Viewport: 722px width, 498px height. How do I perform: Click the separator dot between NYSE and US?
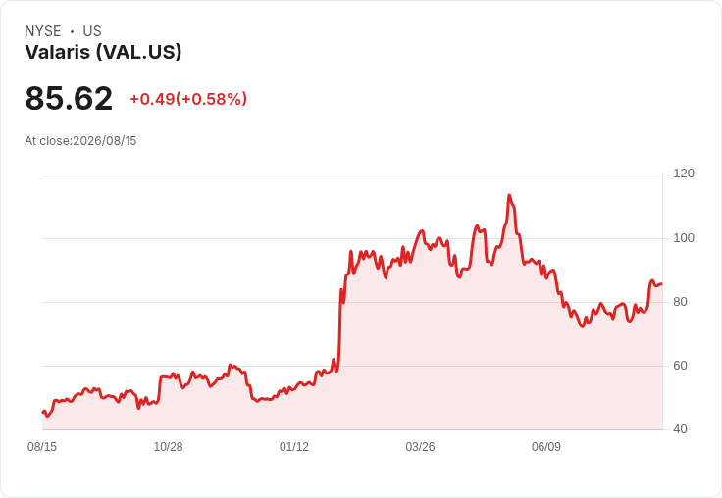(x=72, y=31)
